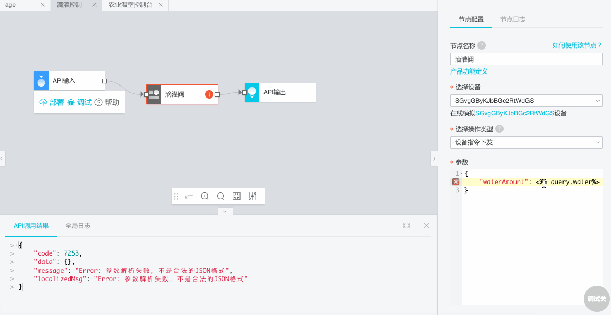Click the API输入 node output port

click(x=104, y=81)
